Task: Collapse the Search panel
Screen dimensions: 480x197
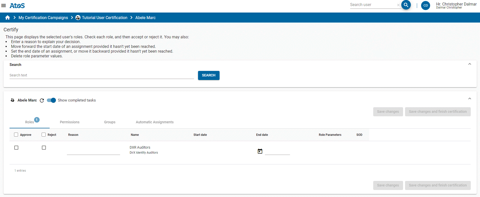Action: 469,64
